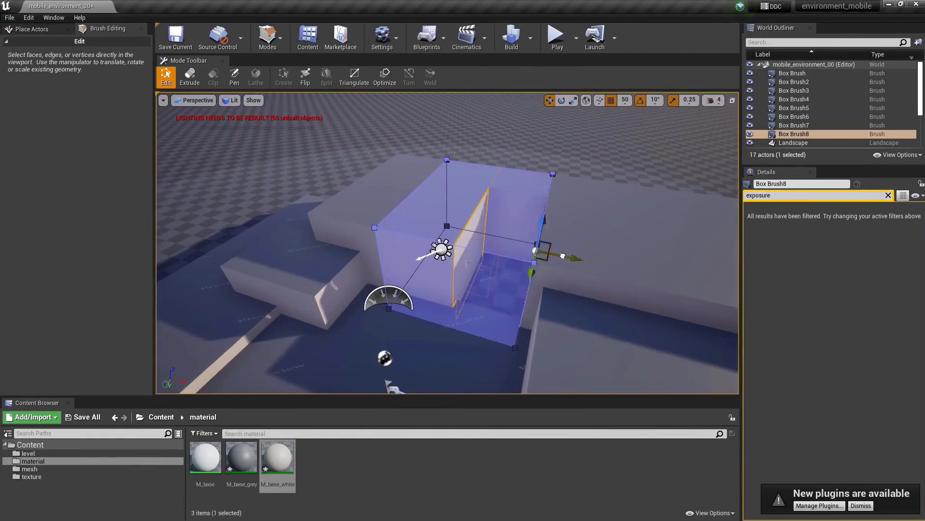925x521 pixels.
Task: Toggle visibility of the Landscape actor
Action: (x=750, y=143)
